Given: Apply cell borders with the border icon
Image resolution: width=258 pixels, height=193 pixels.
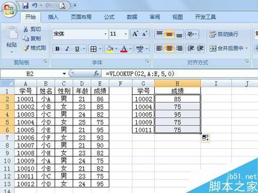Looking at the screenshot, I should [93, 49].
